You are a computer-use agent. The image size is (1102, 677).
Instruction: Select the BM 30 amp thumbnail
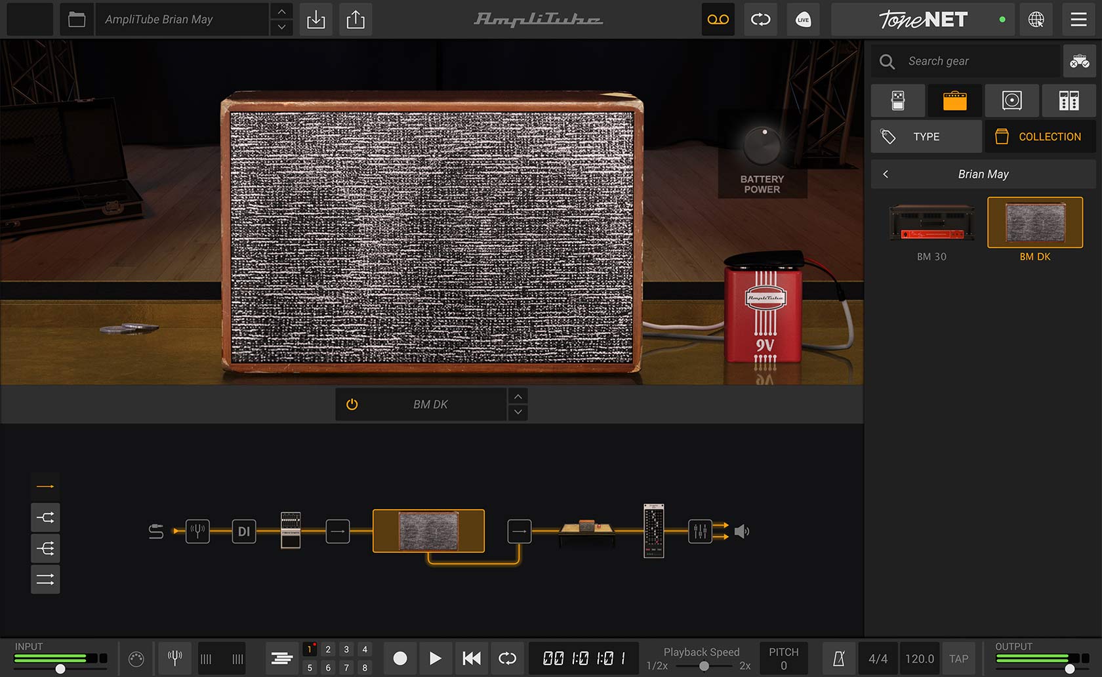(x=931, y=223)
